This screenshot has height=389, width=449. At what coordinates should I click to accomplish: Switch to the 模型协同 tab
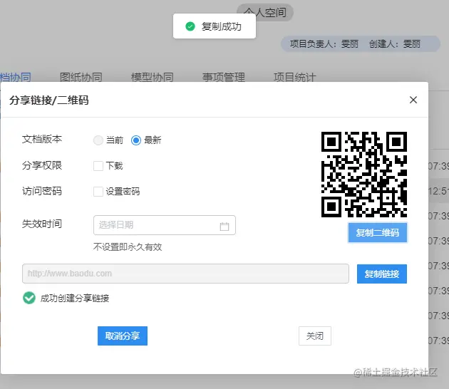(153, 77)
